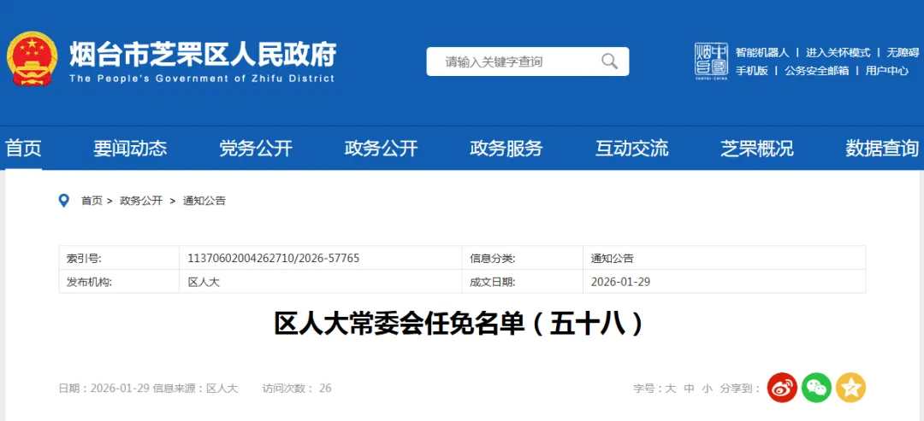
Task: Open the 首页 navigation tab
Action: pyautogui.click(x=24, y=149)
